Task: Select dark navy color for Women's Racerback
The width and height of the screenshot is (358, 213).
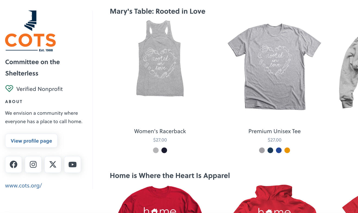Action: click(x=164, y=150)
